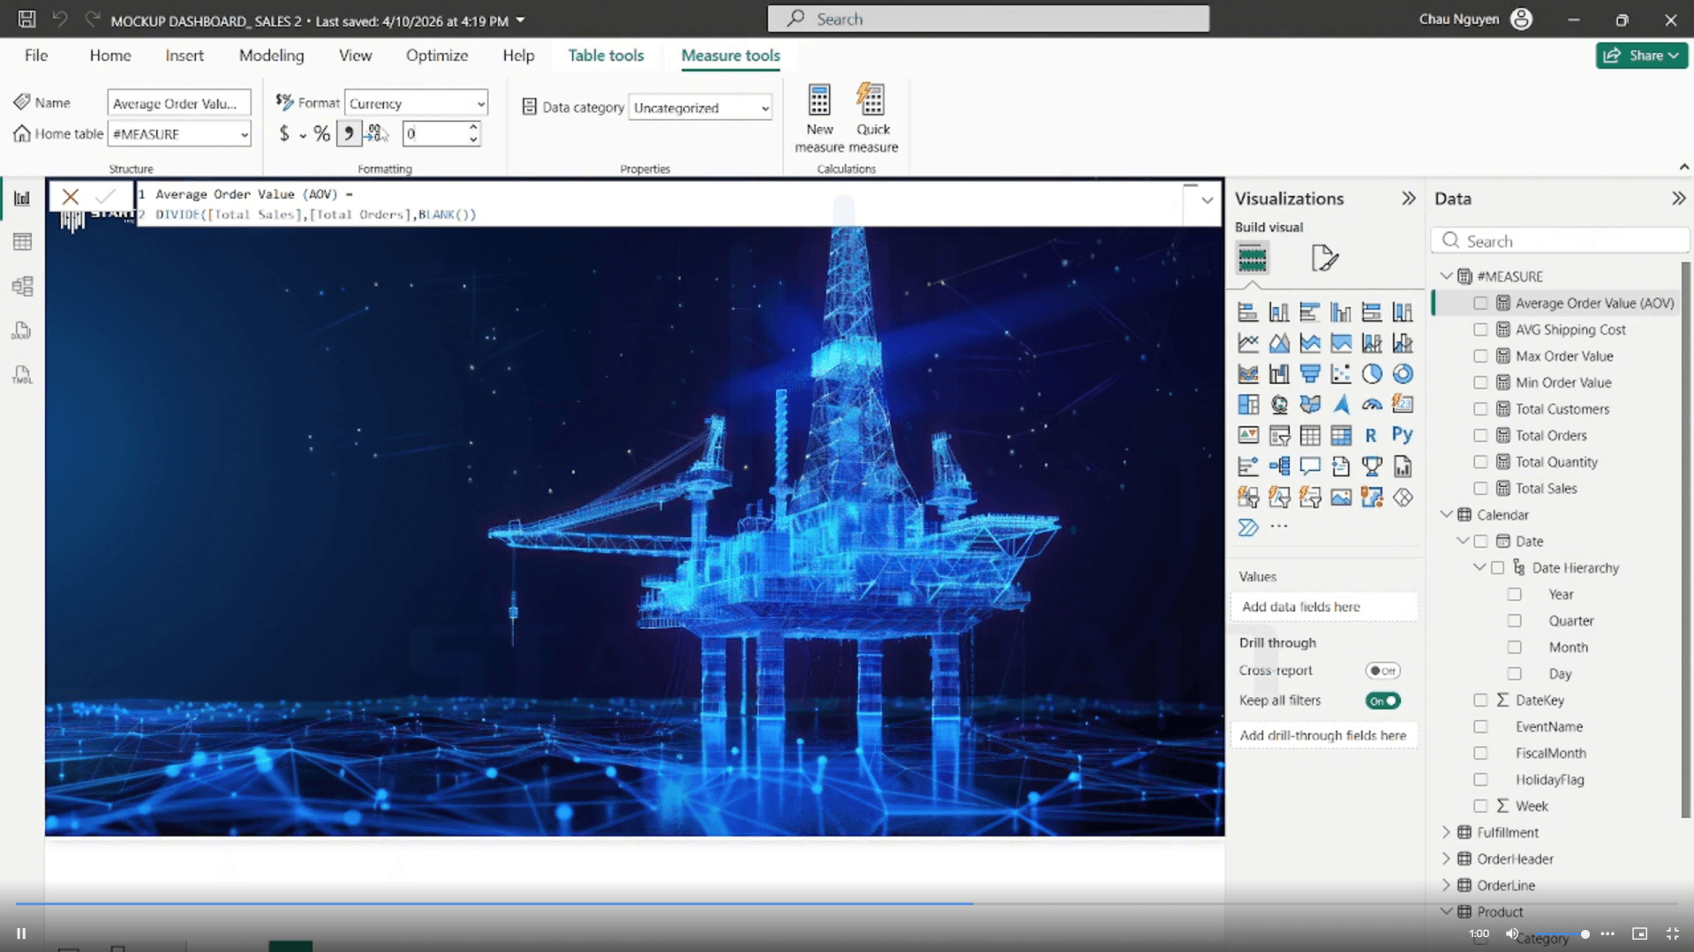Click Add data fields here well
Screen dimensions: 1694x952
pos(1323,606)
